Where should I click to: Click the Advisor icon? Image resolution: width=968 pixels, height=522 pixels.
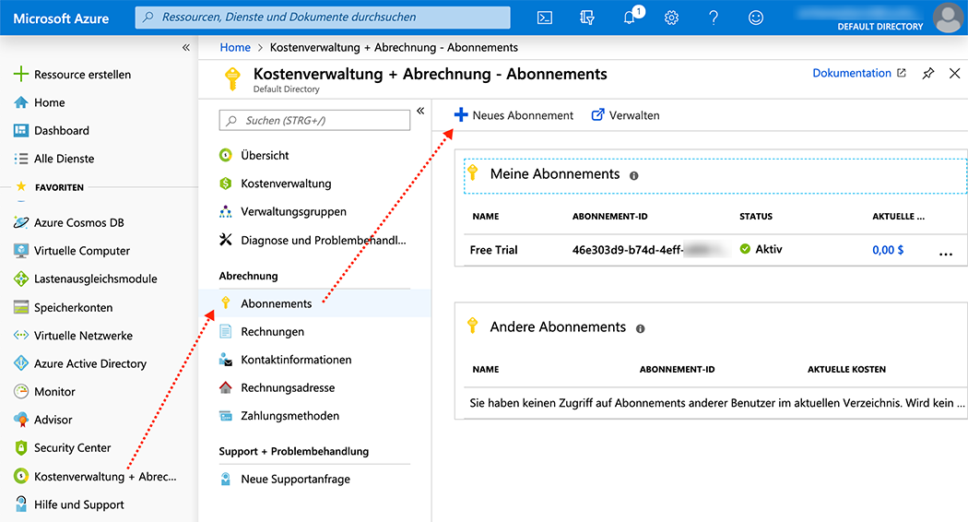(x=21, y=420)
